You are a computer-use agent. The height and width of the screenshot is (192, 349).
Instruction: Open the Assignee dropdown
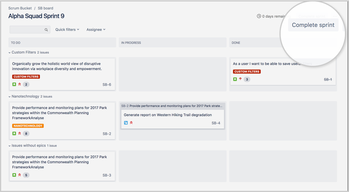click(96, 29)
